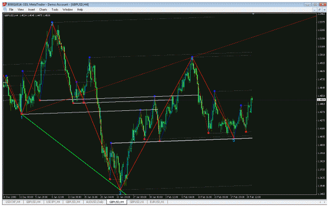Open the View menu
Viewport: 329px width, 207px height.
click(x=21, y=9)
